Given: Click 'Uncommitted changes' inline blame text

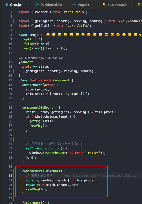Looking at the screenshot, I should pyautogui.click(x=119, y=176).
